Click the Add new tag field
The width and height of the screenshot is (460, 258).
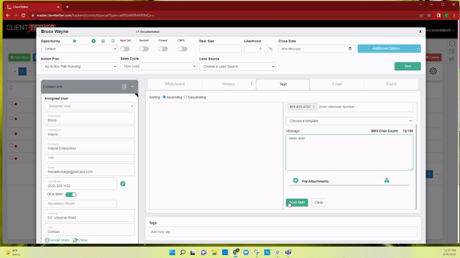tap(282, 231)
